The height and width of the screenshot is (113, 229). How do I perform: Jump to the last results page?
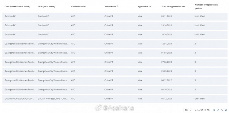tap(226, 110)
